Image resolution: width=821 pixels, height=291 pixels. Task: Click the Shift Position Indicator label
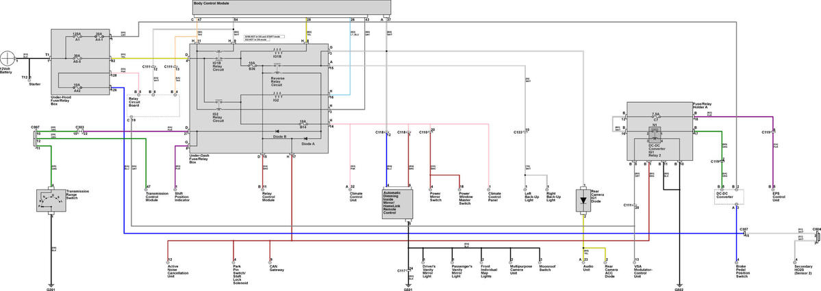coord(181,196)
